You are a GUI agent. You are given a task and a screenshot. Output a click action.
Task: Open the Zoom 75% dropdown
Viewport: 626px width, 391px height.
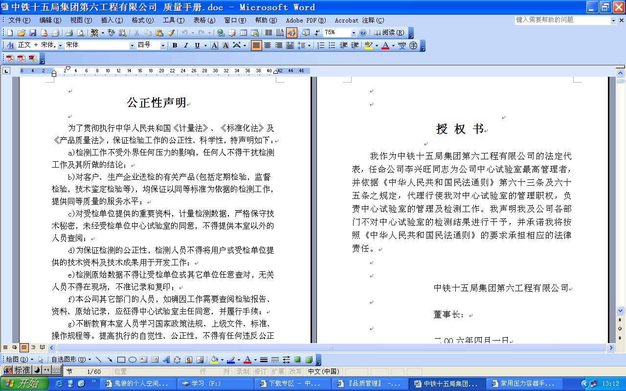pos(354,33)
